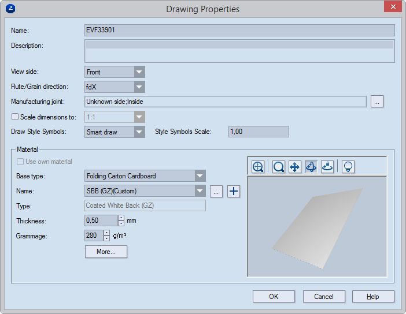Click the Help button
Screen dimensions: 406x314
point(373,297)
